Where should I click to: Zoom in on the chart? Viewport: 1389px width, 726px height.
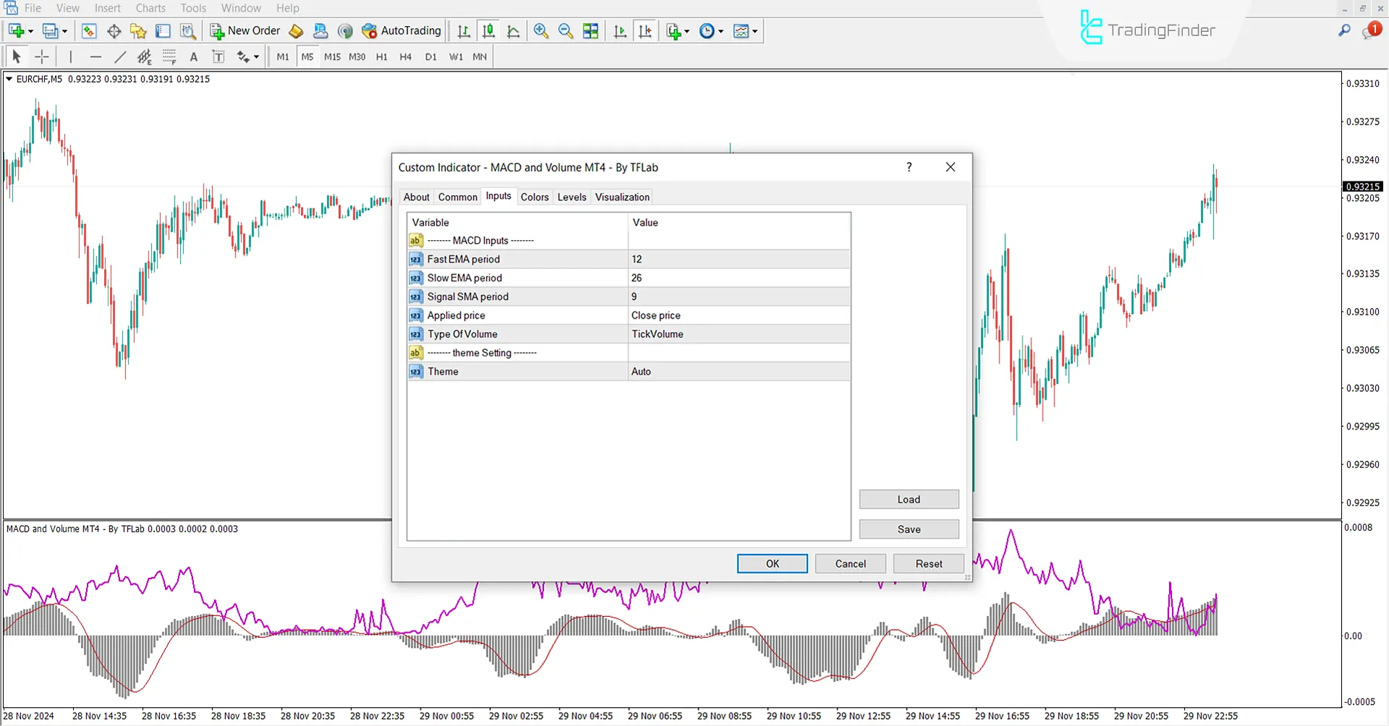[x=540, y=31]
